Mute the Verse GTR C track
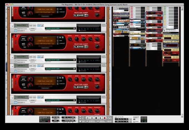The height and width of the screenshot is (130, 189). [x=31, y=57]
